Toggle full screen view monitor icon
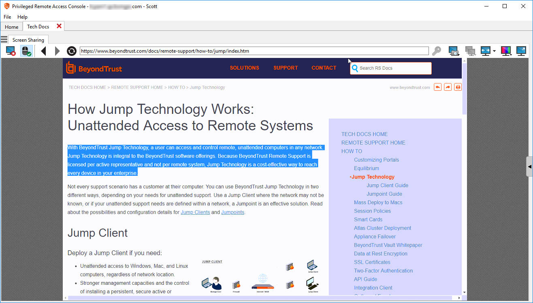Viewport: 533px width, 303px height. [521, 51]
